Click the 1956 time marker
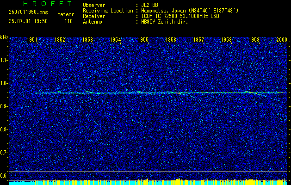Screen dimensions: 291x185 tap(171, 39)
